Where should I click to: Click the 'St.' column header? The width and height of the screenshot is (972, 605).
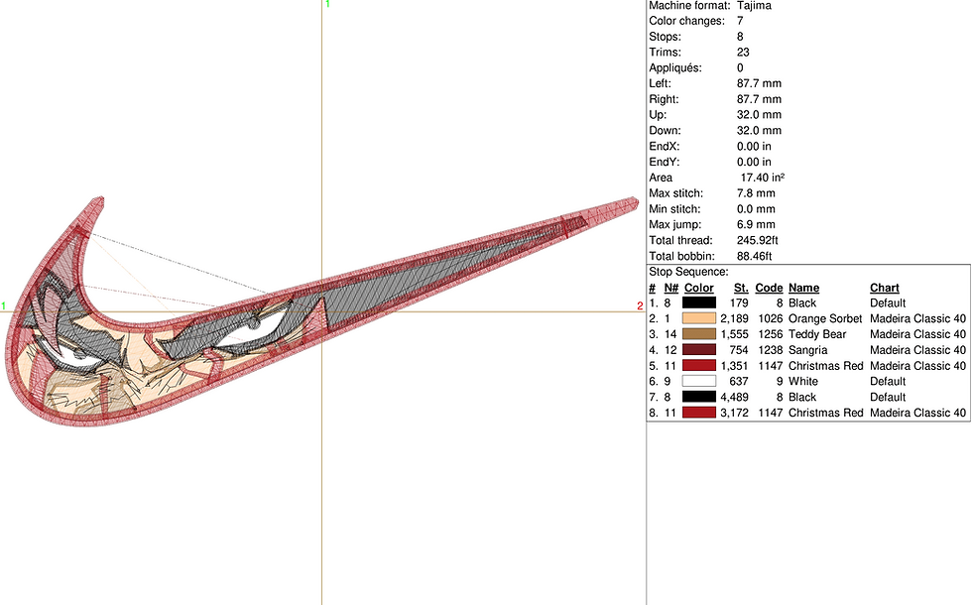pyautogui.click(x=741, y=288)
